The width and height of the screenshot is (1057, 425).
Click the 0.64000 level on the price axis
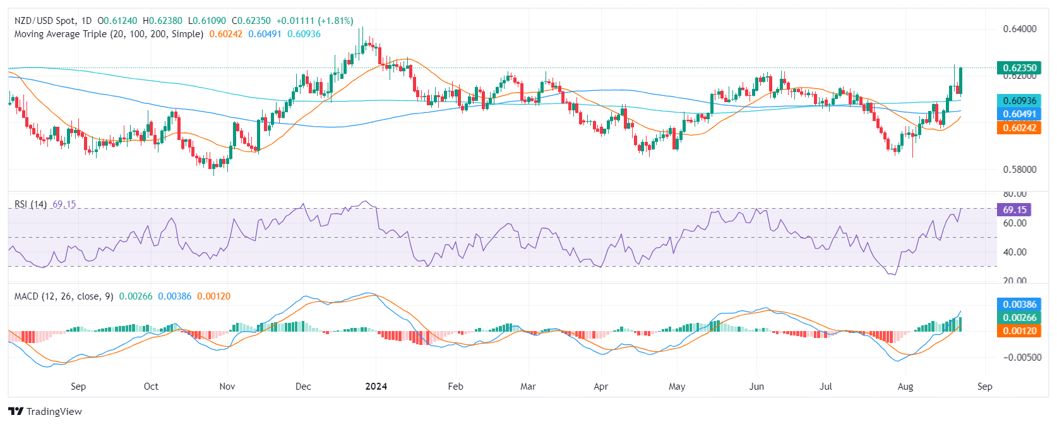click(x=1020, y=29)
